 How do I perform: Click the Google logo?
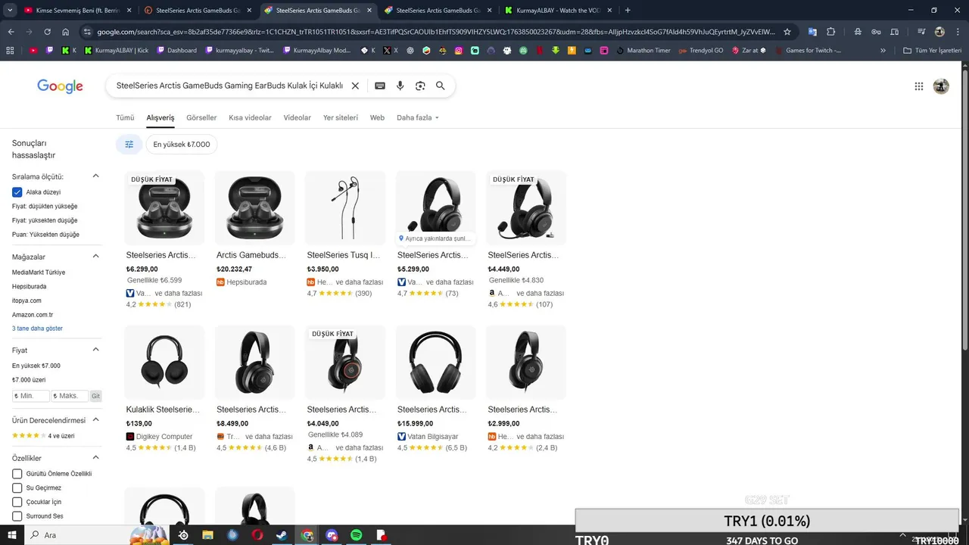point(60,86)
